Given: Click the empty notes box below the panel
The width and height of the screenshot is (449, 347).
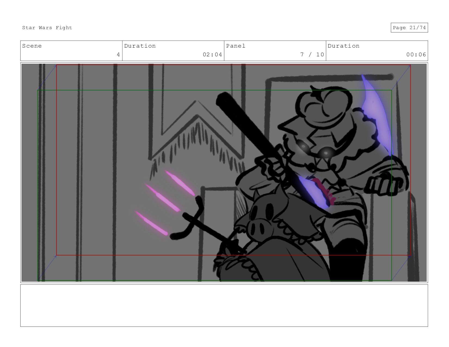Looking at the screenshot, I should click(224, 306).
